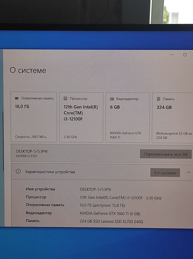Click the video adapter icon

pyautogui.click(x=112, y=99)
